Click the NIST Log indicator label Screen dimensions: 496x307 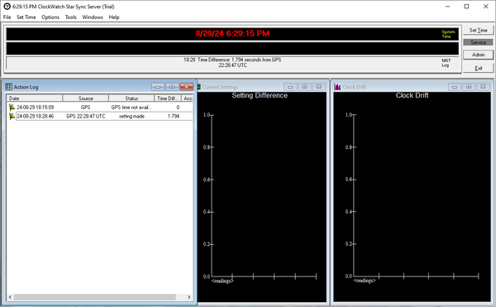(446, 63)
